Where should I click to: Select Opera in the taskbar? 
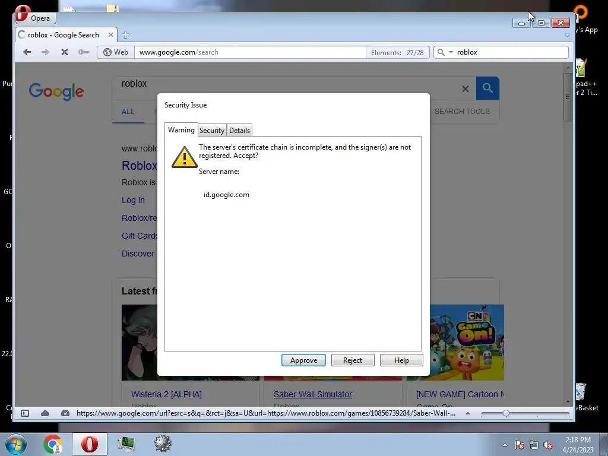click(x=90, y=444)
